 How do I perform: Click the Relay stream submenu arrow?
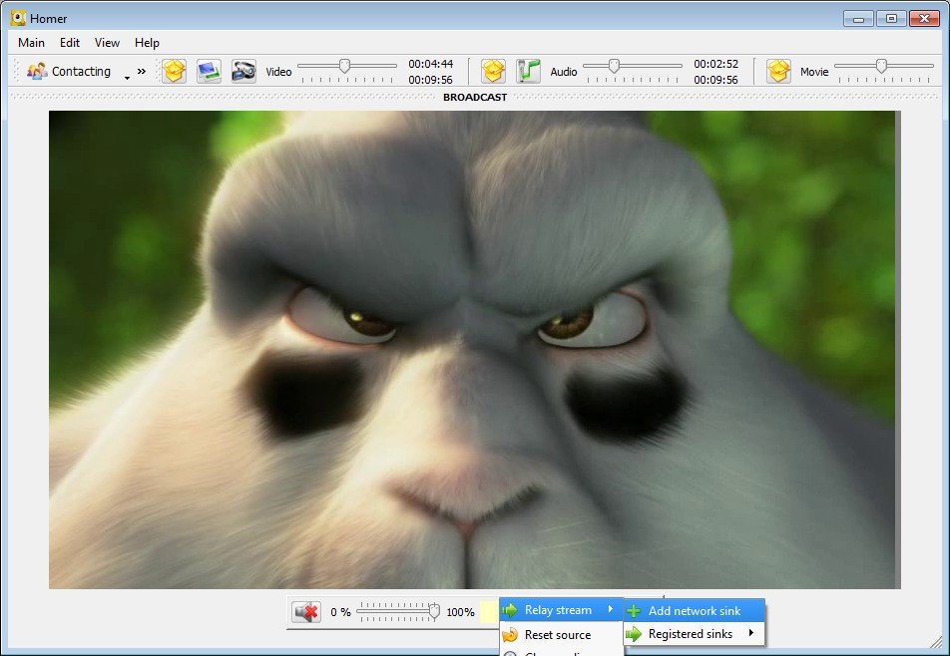point(611,609)
